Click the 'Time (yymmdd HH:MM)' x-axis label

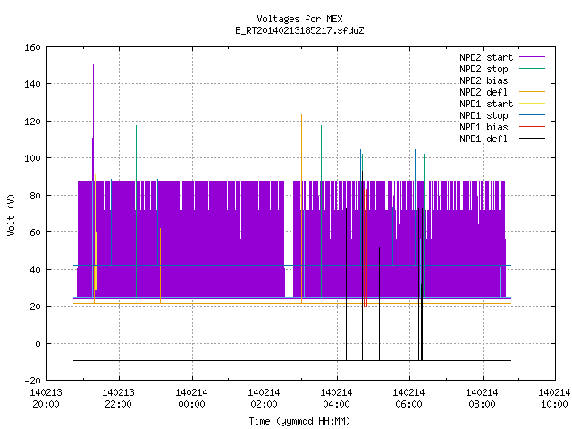(x=299, y=421)
